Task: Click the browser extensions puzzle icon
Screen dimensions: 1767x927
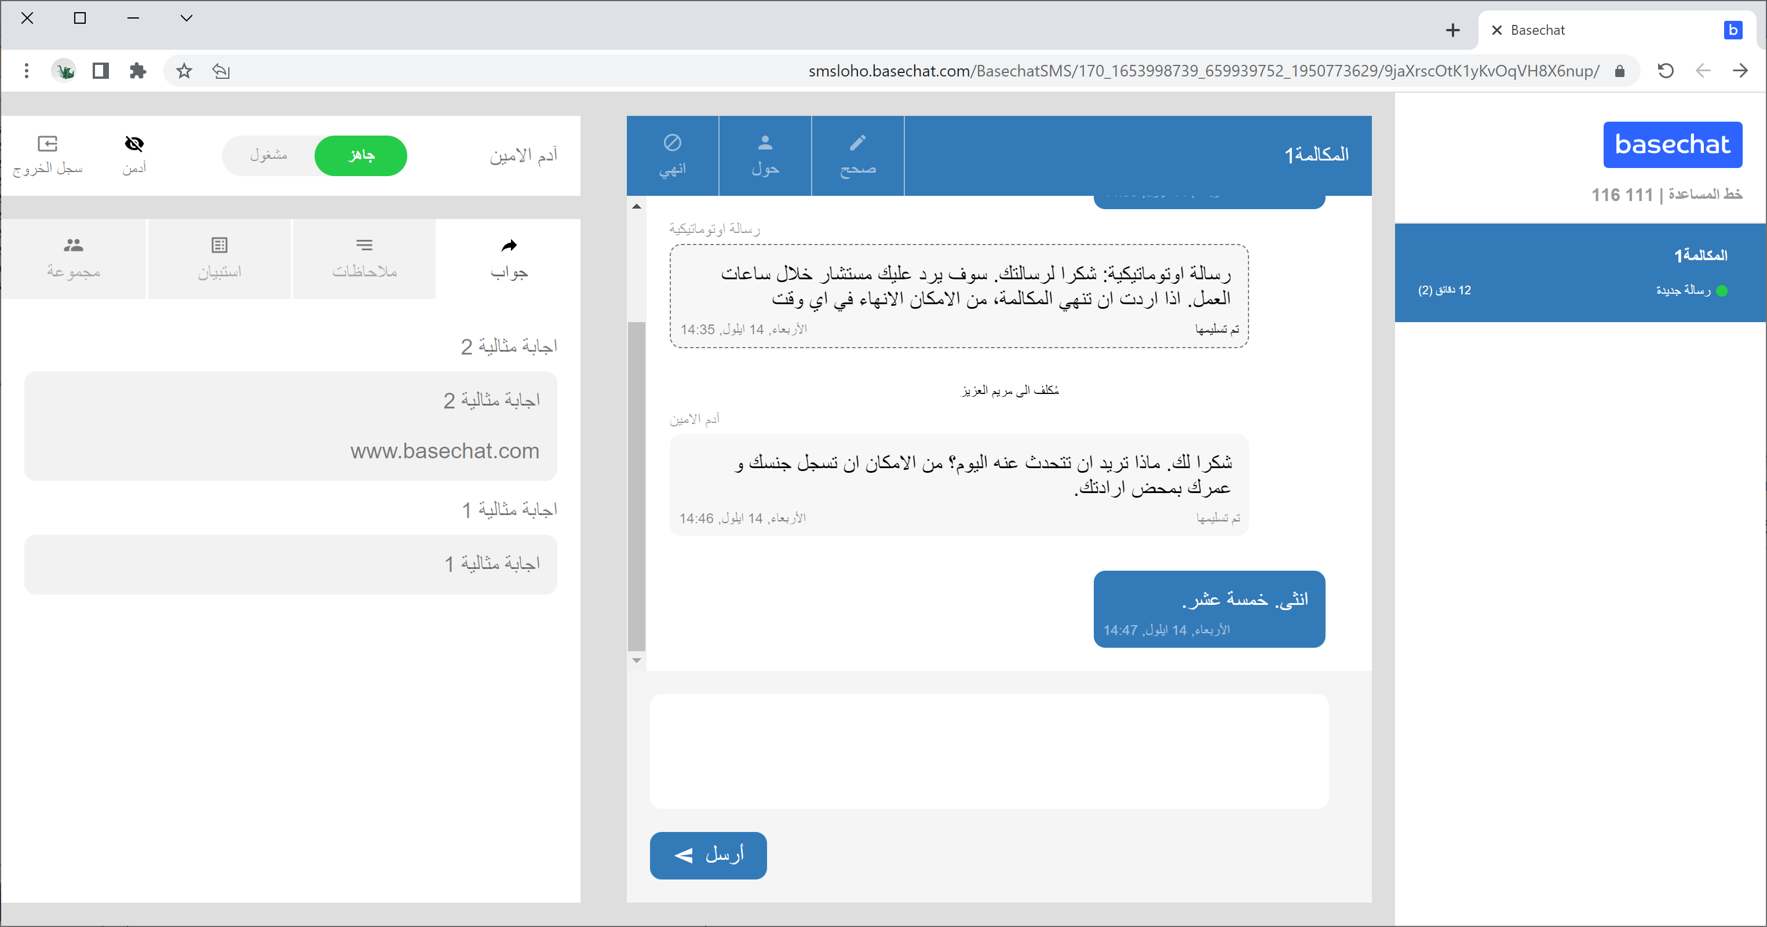Action: 138,71
